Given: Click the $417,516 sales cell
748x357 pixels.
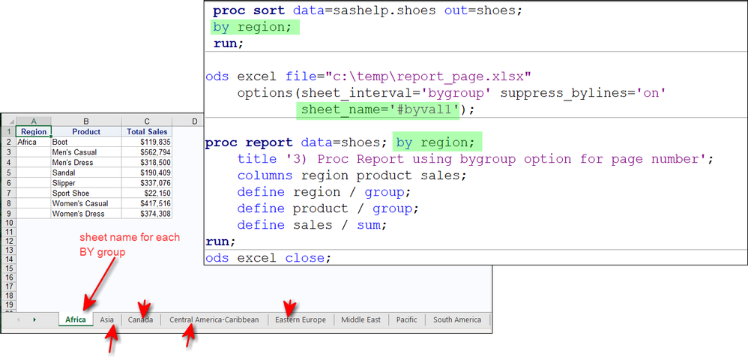Looking at the screenshot, I should point(146,203).
